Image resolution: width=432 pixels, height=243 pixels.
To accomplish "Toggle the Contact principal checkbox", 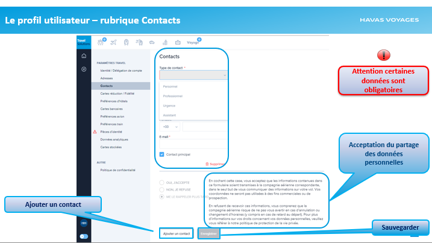I will (162, 154).
